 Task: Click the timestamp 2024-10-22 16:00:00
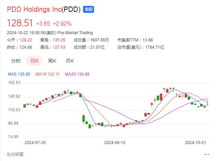click(26, 33)
